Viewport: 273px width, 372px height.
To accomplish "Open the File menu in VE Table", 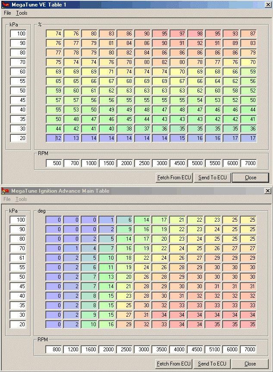I will coord(7,13).
